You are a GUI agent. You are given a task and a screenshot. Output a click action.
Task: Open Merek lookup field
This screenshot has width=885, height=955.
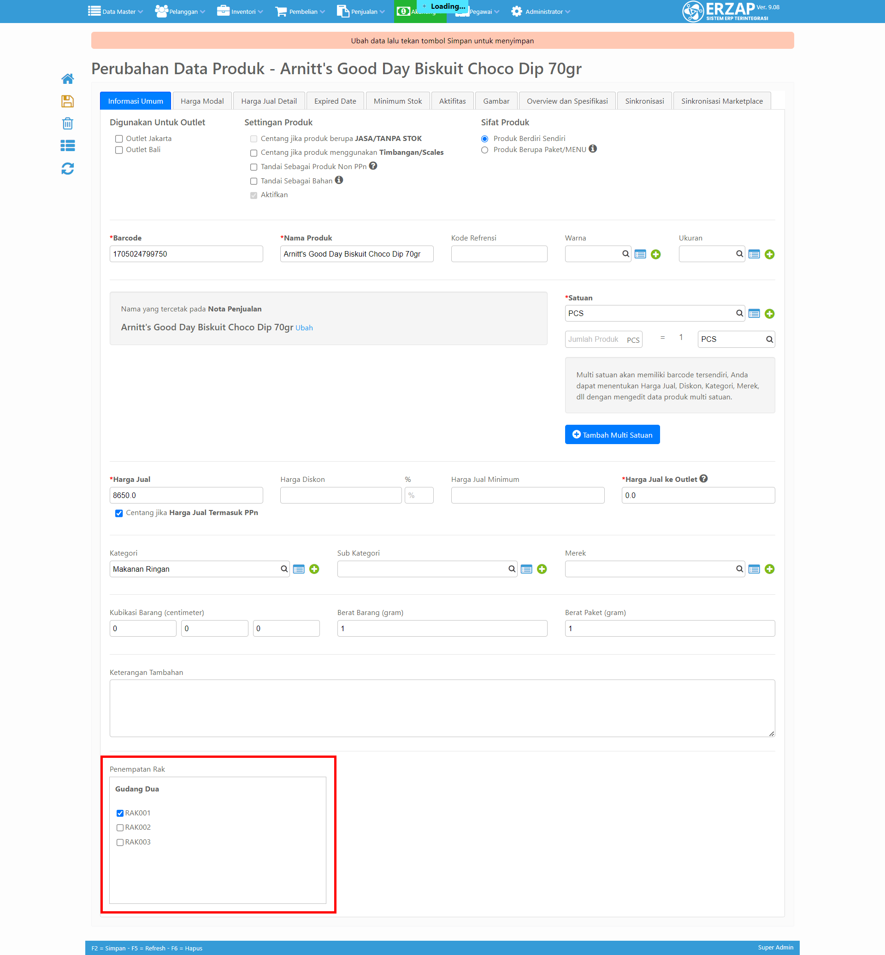655,569
